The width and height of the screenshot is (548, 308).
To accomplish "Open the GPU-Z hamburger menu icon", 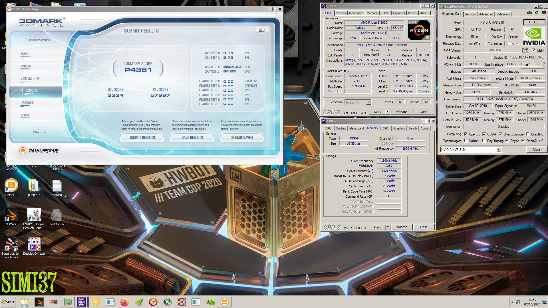I will [544, 13].
